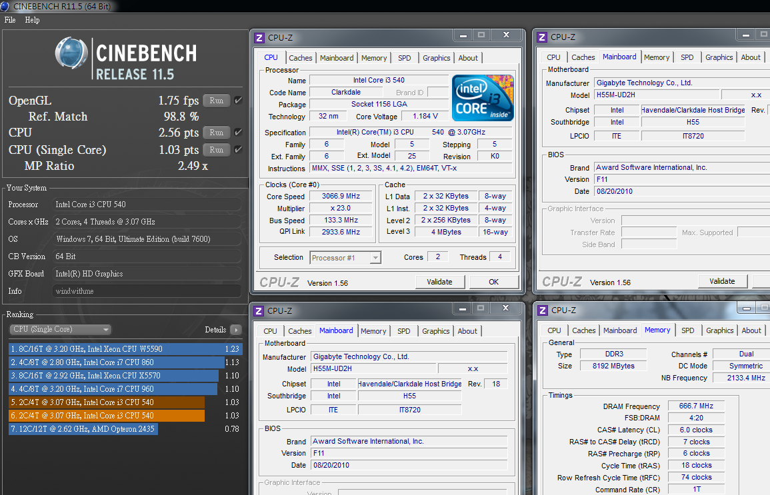Click the Cinebench sphere logo
The image size is (770, 495).
click(x=71, y=53)
